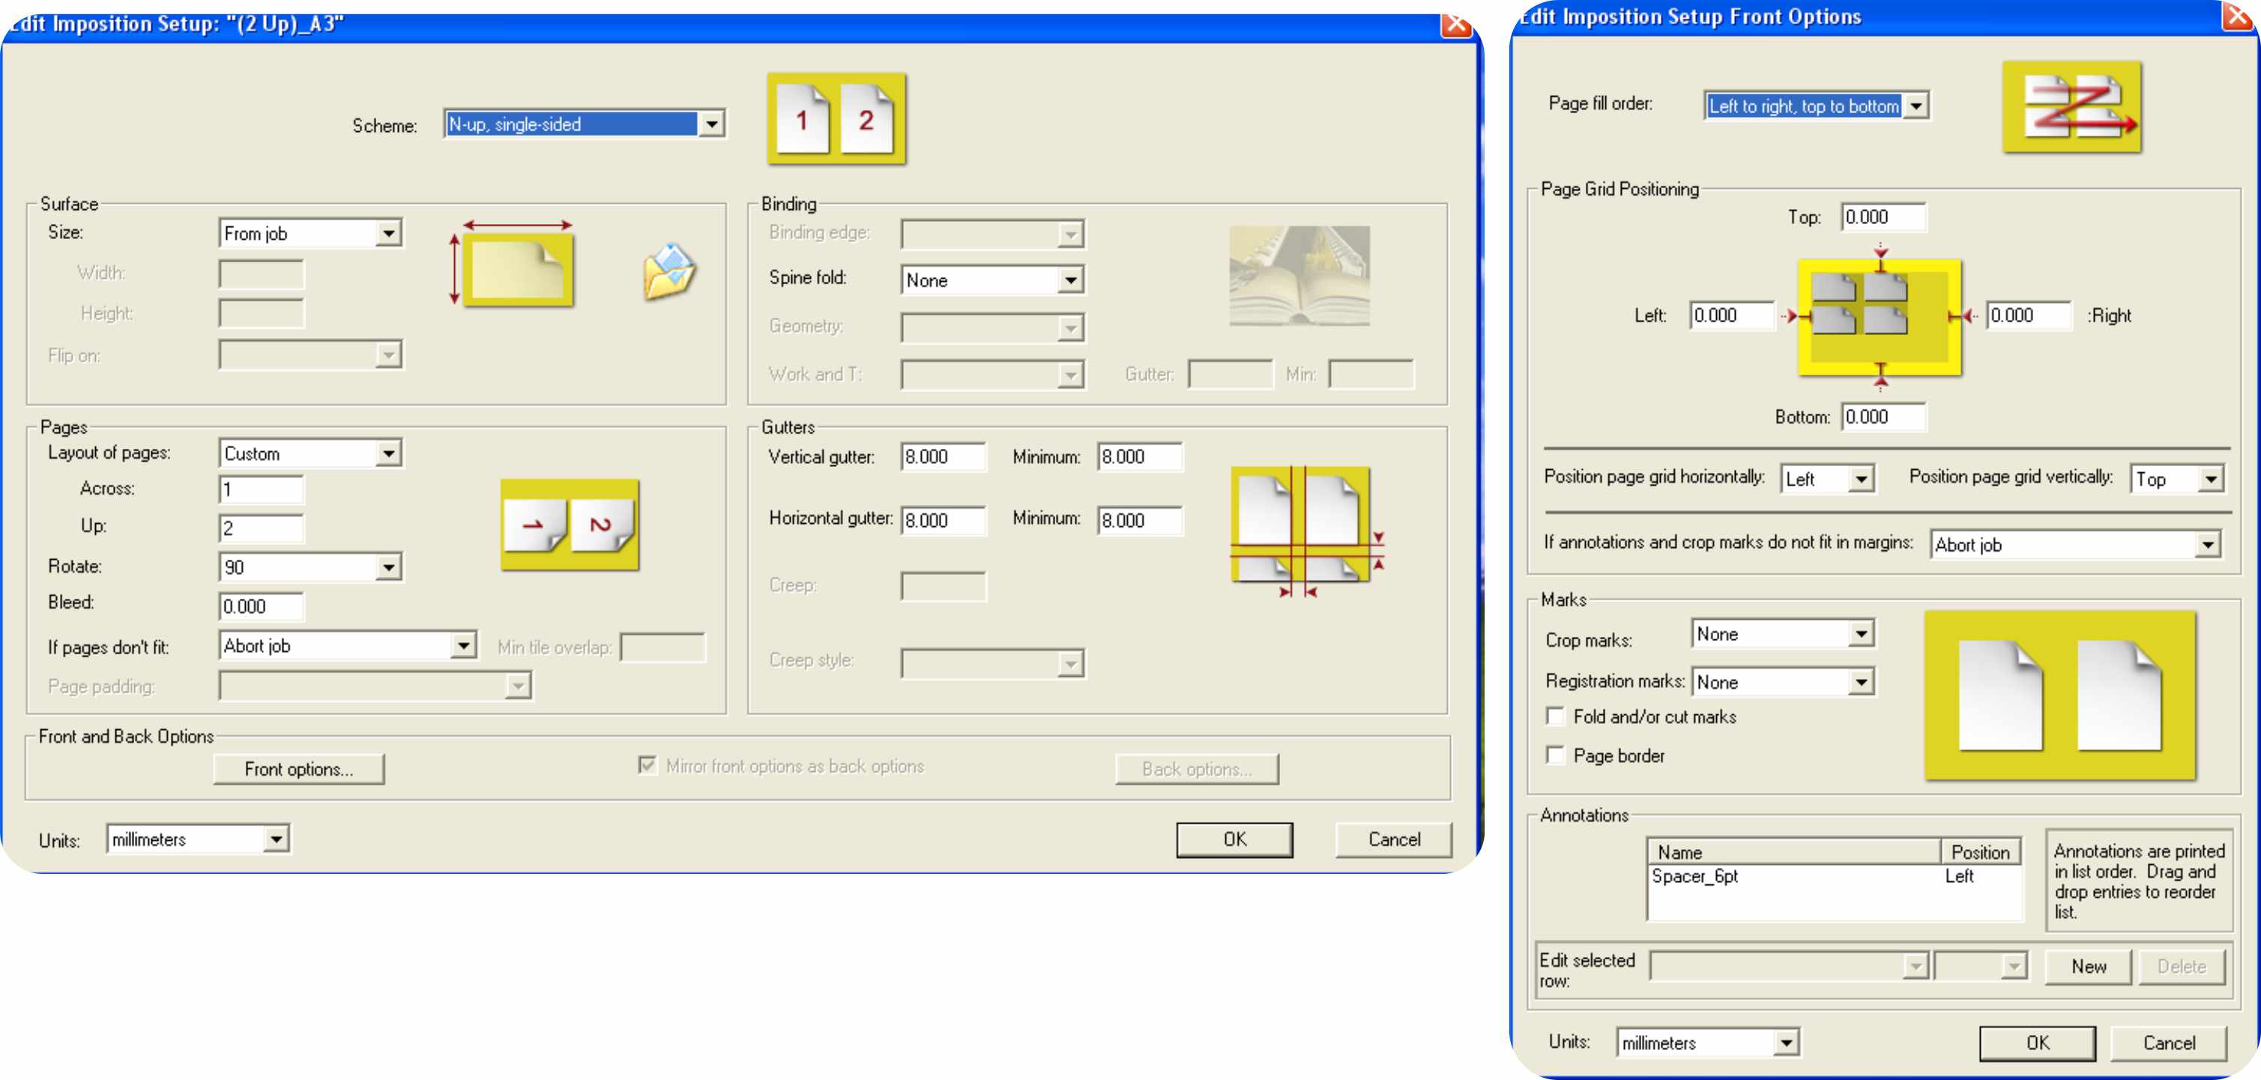Click the Bottom margin input field

click(x=1883, y=417)
